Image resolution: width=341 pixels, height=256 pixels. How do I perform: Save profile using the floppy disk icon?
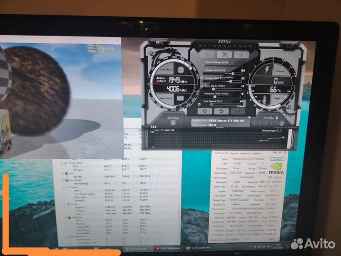282,123
